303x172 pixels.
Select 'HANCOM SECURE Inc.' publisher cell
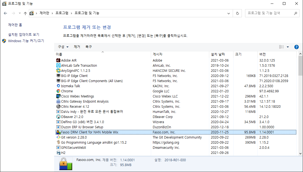[169, 70]
